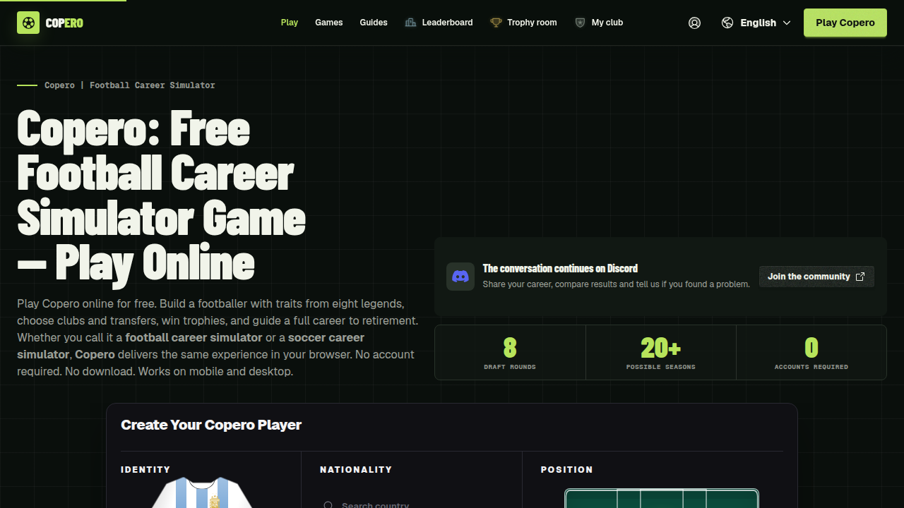This screenshot has height=508, width=904.
Task: Open the Guides menu item
Action: coord(374,23)
